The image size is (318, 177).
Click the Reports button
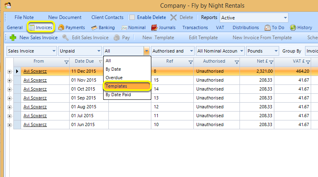coord(209,17)
